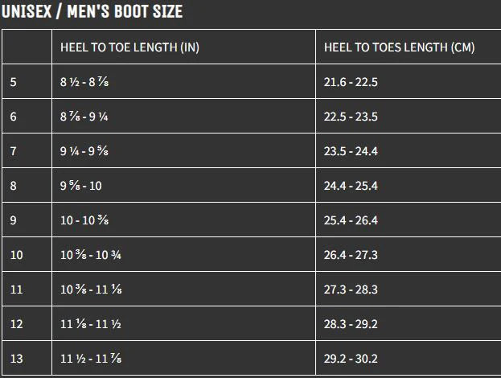Select the 24.4 - 25.4 cm value
The height and width of the screenshot is (378, 501).
351,186
